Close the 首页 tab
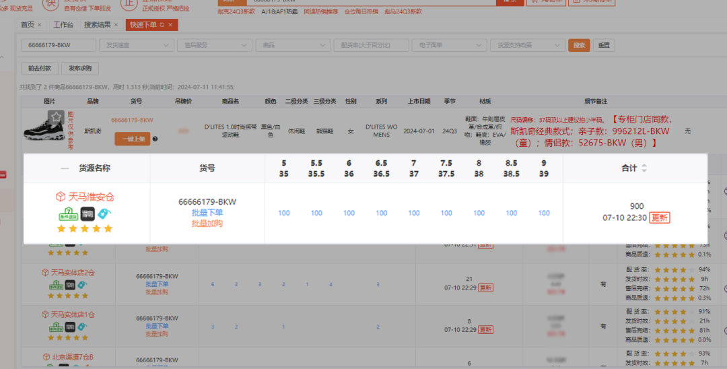 tap(39, 25)
